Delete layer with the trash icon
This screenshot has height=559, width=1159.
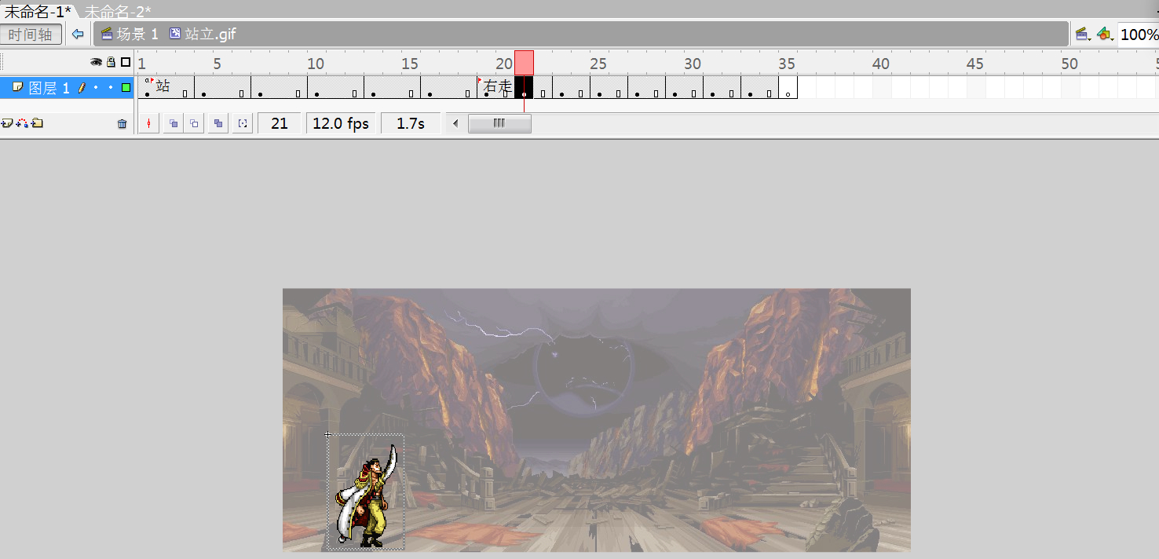pos(122,123)
